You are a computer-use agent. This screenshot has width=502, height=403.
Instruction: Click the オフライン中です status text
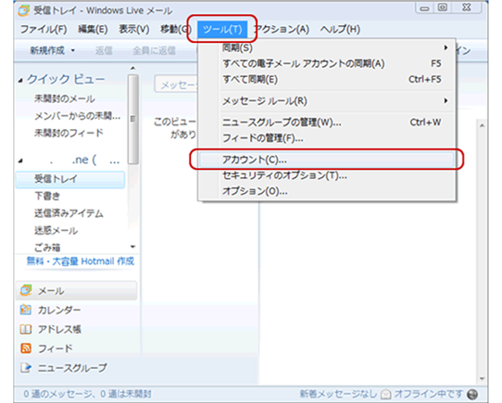point(428,394)
